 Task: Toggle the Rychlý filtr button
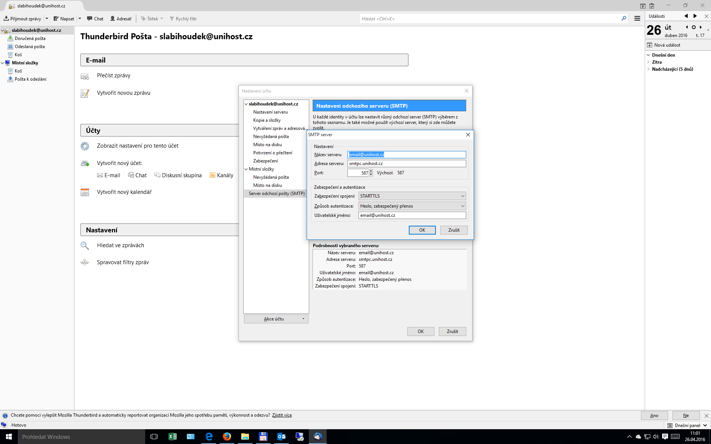click(183, 18)
